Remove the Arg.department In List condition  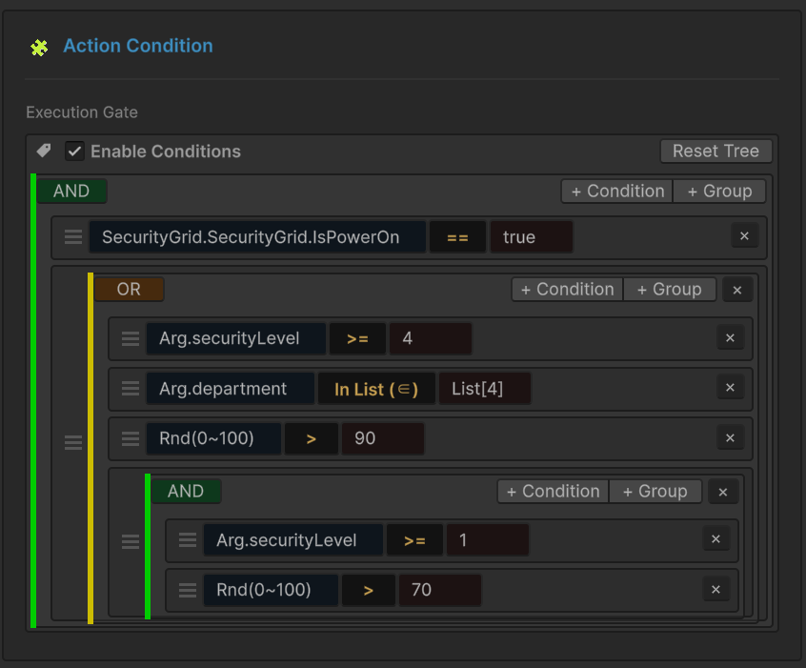pos(730,388)
